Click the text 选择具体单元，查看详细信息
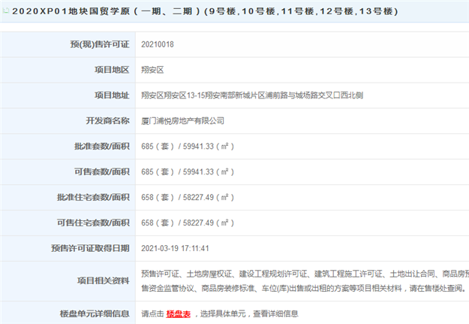The width and height of the screenshot is (469, 324). 249,313
